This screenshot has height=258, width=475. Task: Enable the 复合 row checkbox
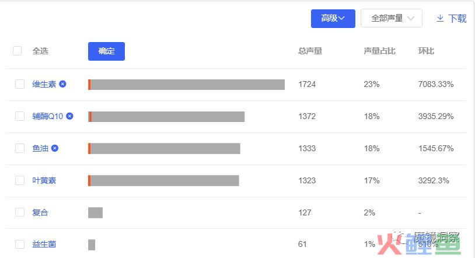[20, 212]
